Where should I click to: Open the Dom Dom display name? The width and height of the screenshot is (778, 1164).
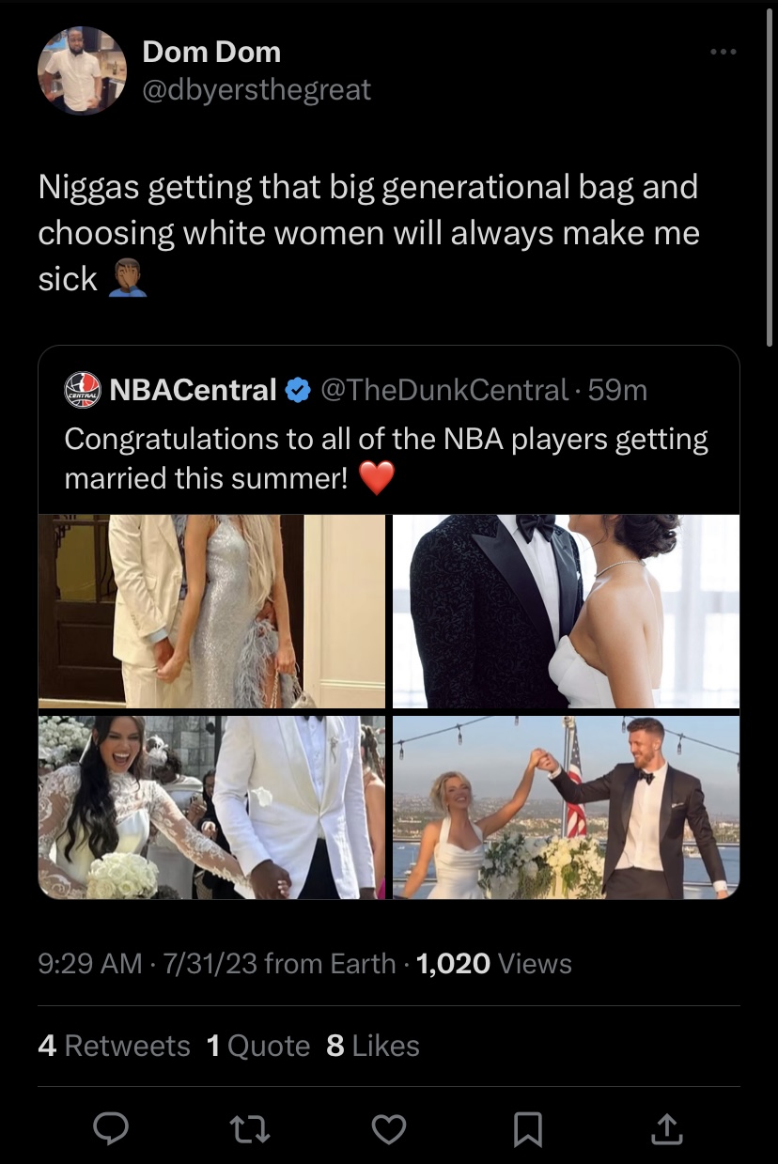tap(211, 53)
